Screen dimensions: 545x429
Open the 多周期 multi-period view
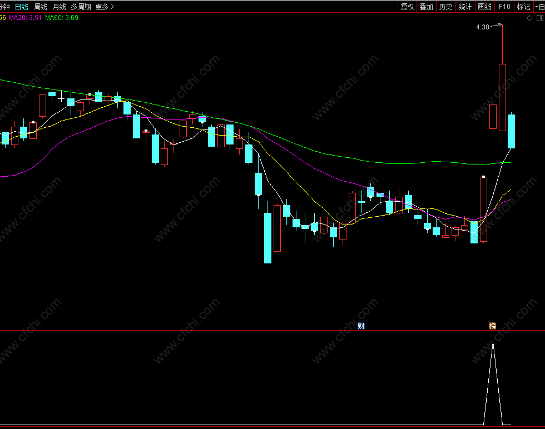click(81, 7)
